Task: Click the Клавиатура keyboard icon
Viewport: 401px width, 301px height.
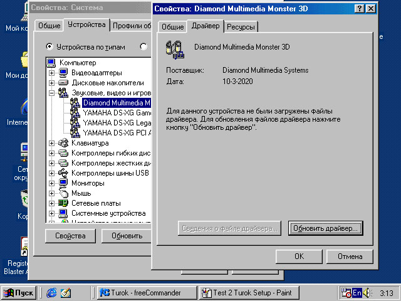Action: [x=63, y=143]
